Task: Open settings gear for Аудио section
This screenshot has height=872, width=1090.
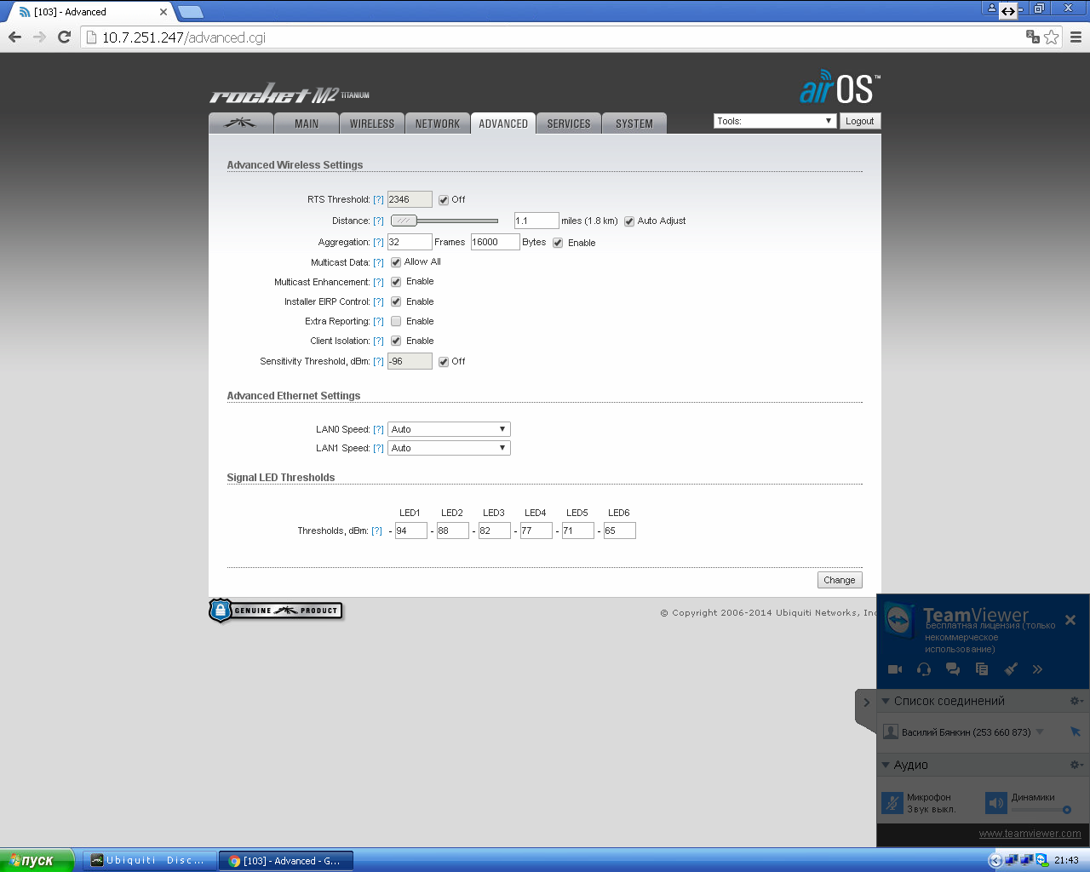Action: click(x=1076, y=765)
